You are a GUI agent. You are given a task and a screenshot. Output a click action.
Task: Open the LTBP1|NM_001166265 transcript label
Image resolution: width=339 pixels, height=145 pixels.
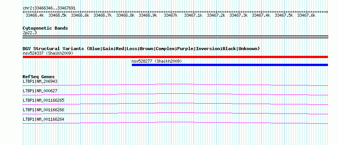[43, 100]
